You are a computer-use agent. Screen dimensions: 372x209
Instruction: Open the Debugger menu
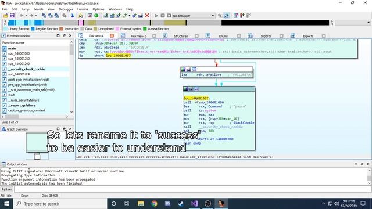click(x=66, y=9)
